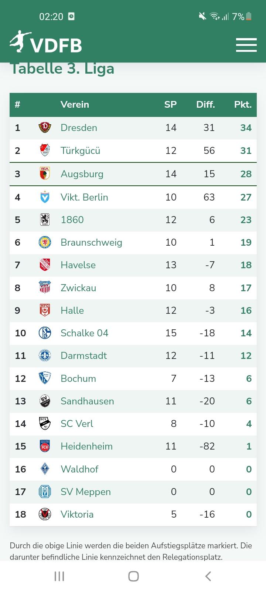Viewport: 266px width, 592px height.
Task: Tap the 1860 club crest
Action: point(45,220)
